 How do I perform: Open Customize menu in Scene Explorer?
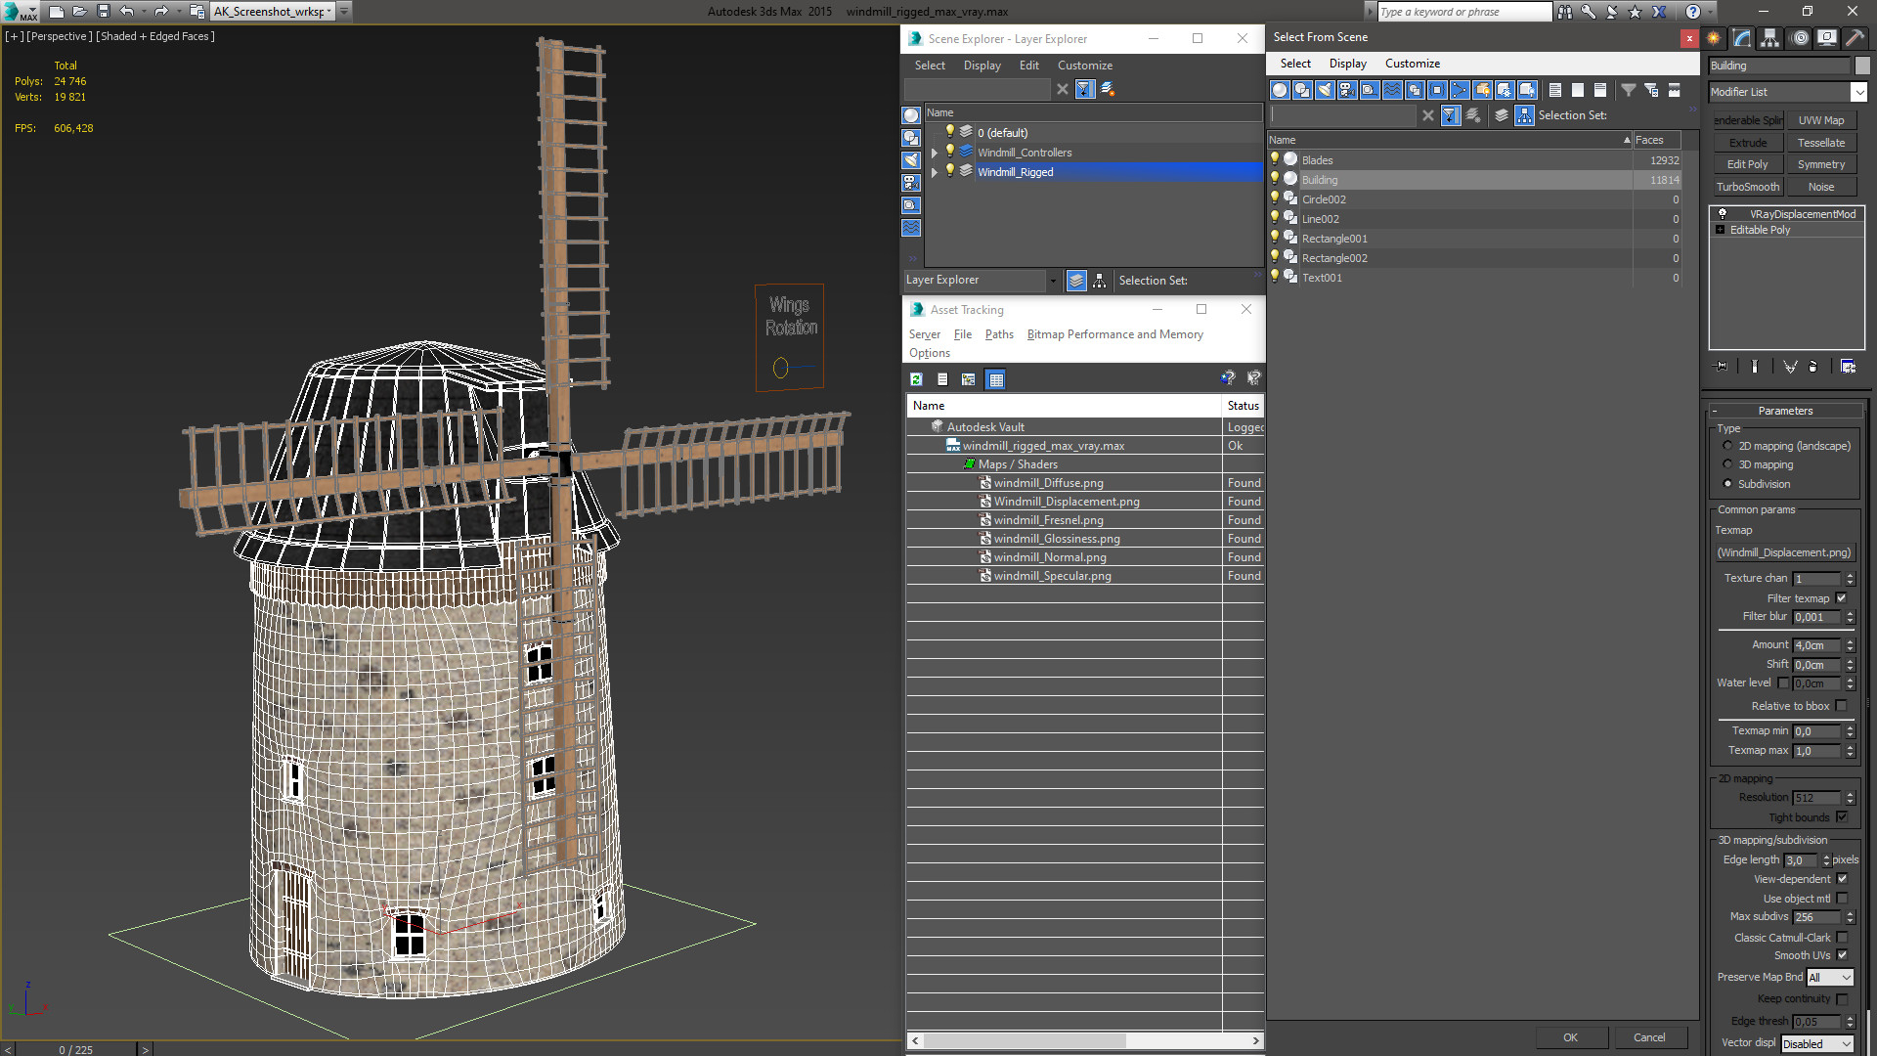(1084, 66)
